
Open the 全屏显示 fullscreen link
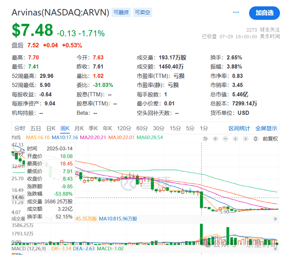(x=266, y=128)
